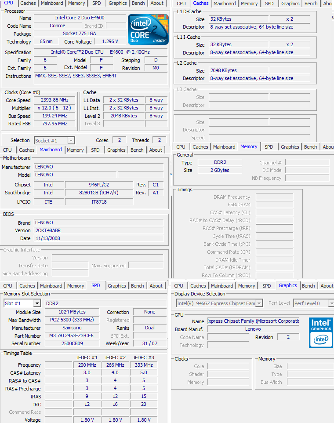Click the Specification field with E4600 @ 2.40GHz

[100, 52]
